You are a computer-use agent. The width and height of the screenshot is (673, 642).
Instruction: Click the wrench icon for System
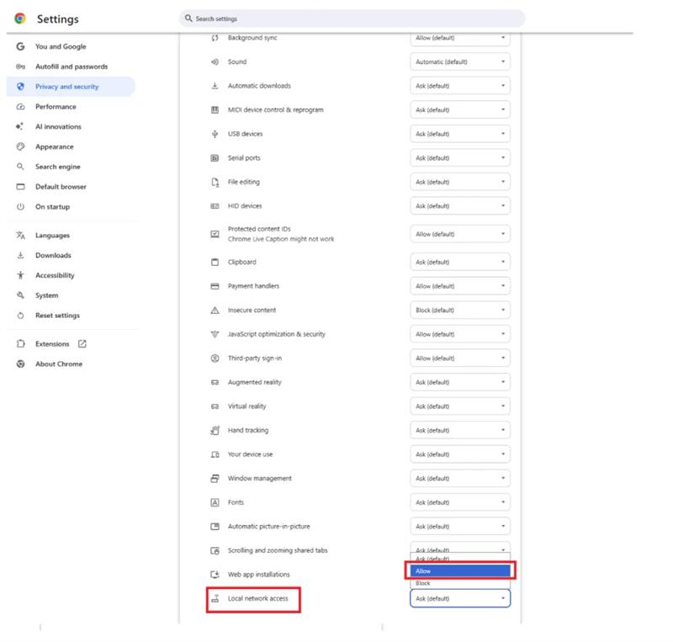click(20, 295)
